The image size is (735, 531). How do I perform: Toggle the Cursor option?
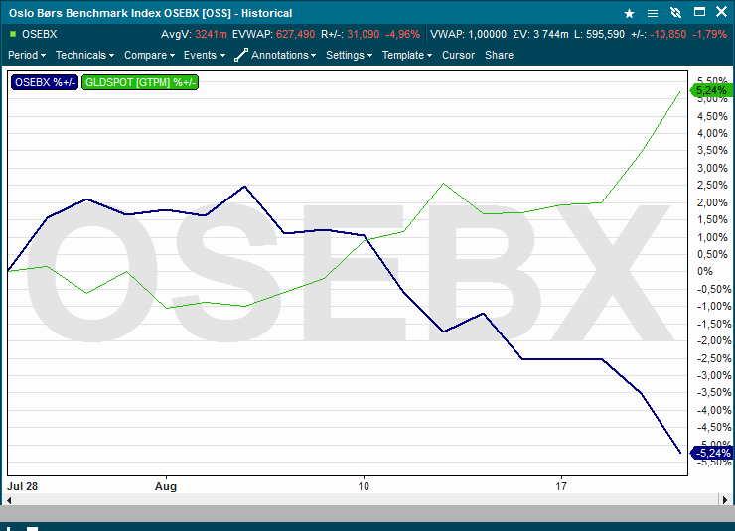coord(458,55)
